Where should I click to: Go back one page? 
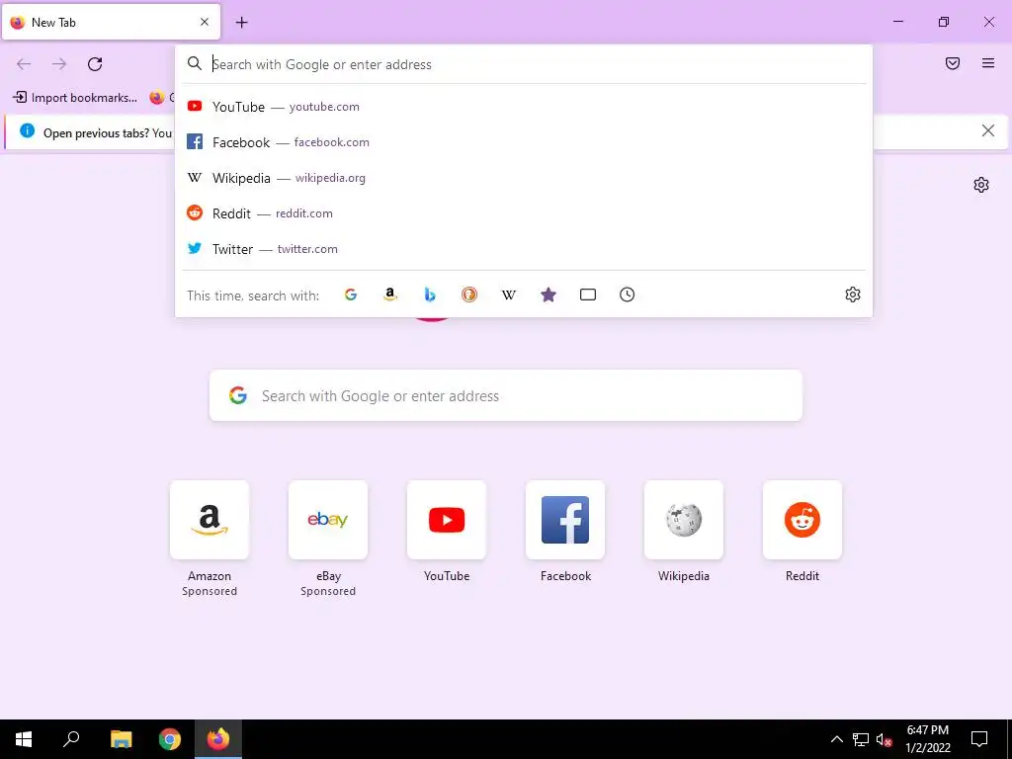tap(24, 64)
